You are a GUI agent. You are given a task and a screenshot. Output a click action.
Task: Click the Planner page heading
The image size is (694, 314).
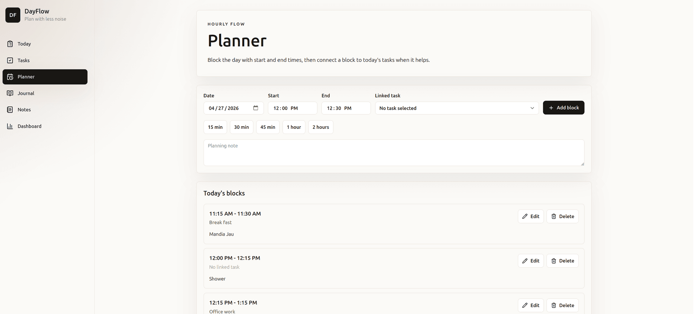point(237,41)
